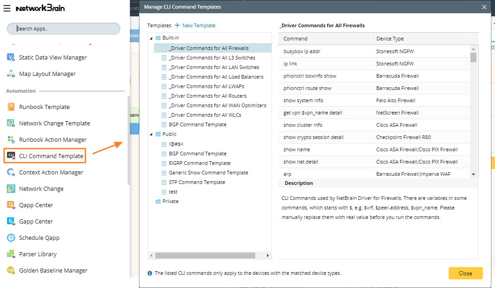Viewport: 495px width, 288px height.
Task: Click the templates tree scroll right arrow
Action: click(x=267, y=255)
